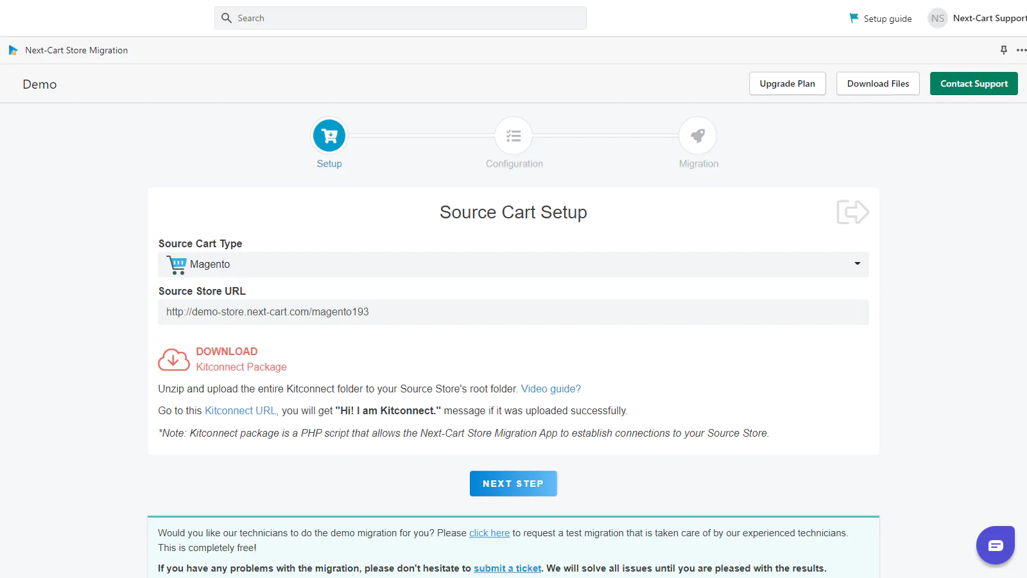Viewport: 1027px width, 578px height.
Task: Click the Download Files button
Action: coord(877,83)
